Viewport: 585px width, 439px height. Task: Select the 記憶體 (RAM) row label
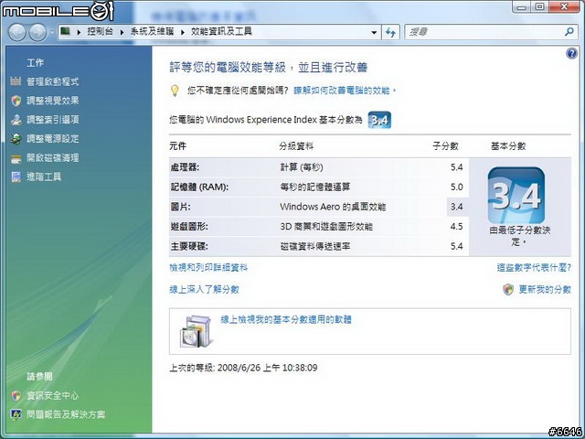(199, 187)
